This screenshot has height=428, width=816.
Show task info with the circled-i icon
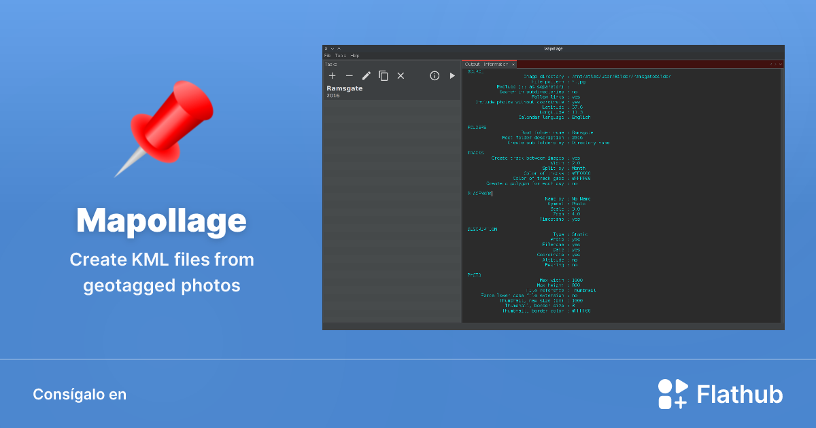pos(435,76)
